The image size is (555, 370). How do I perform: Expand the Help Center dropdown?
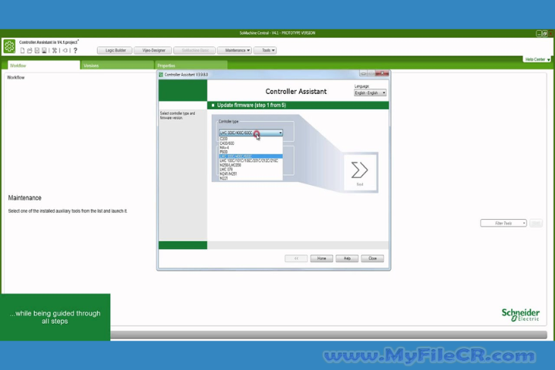click(537, 59)
